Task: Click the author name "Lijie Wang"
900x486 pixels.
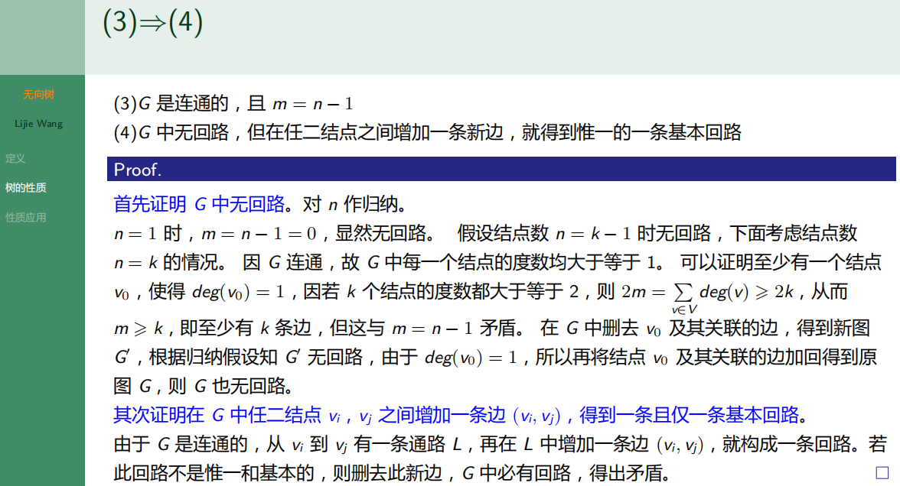Action: pos(37,123)
